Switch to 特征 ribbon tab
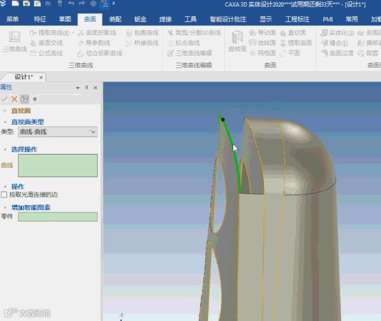The width and height of the screenshot is (381, 321). (x=40, y=19)
